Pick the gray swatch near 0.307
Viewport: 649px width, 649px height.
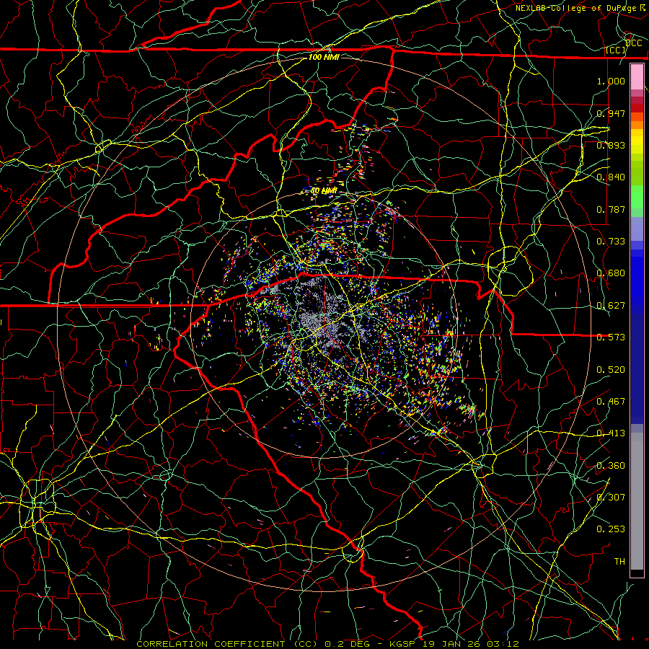tap(637, 501)
